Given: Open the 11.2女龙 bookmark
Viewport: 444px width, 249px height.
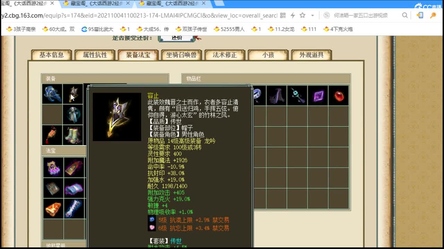Looking at the screenshot, I should pos(281,29).
